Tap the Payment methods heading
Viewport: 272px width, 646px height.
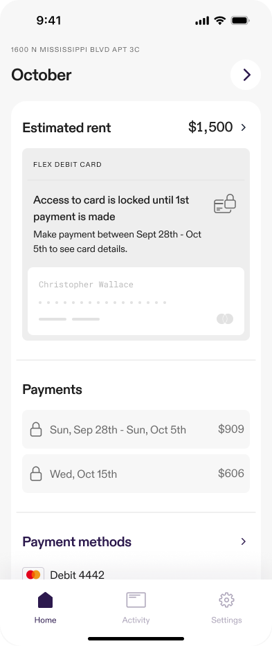77,541
